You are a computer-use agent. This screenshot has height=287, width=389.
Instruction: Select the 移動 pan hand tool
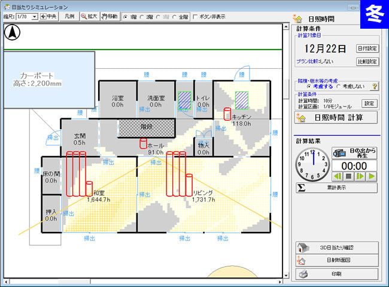pos(110,16)
